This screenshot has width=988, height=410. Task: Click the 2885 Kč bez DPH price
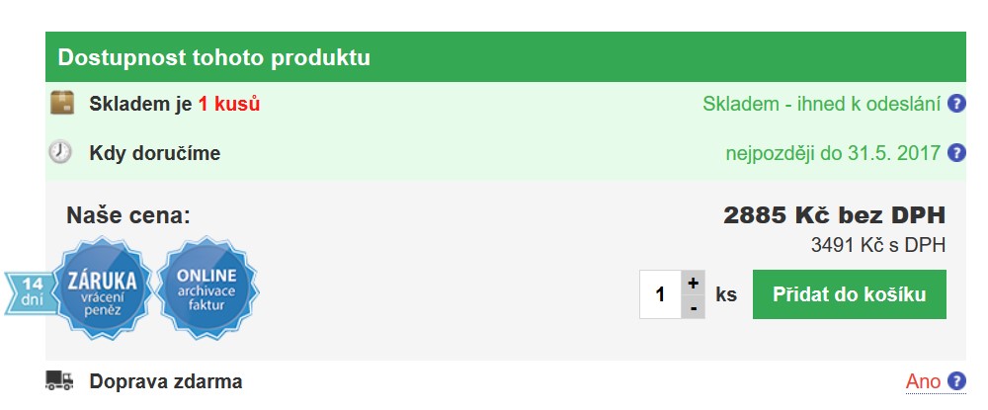pyautogui.click(x=834, y=215)
